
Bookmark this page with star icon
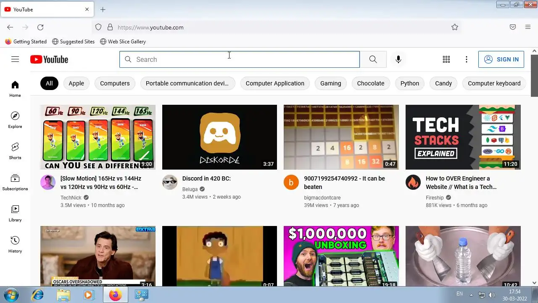tap(455, 27)
